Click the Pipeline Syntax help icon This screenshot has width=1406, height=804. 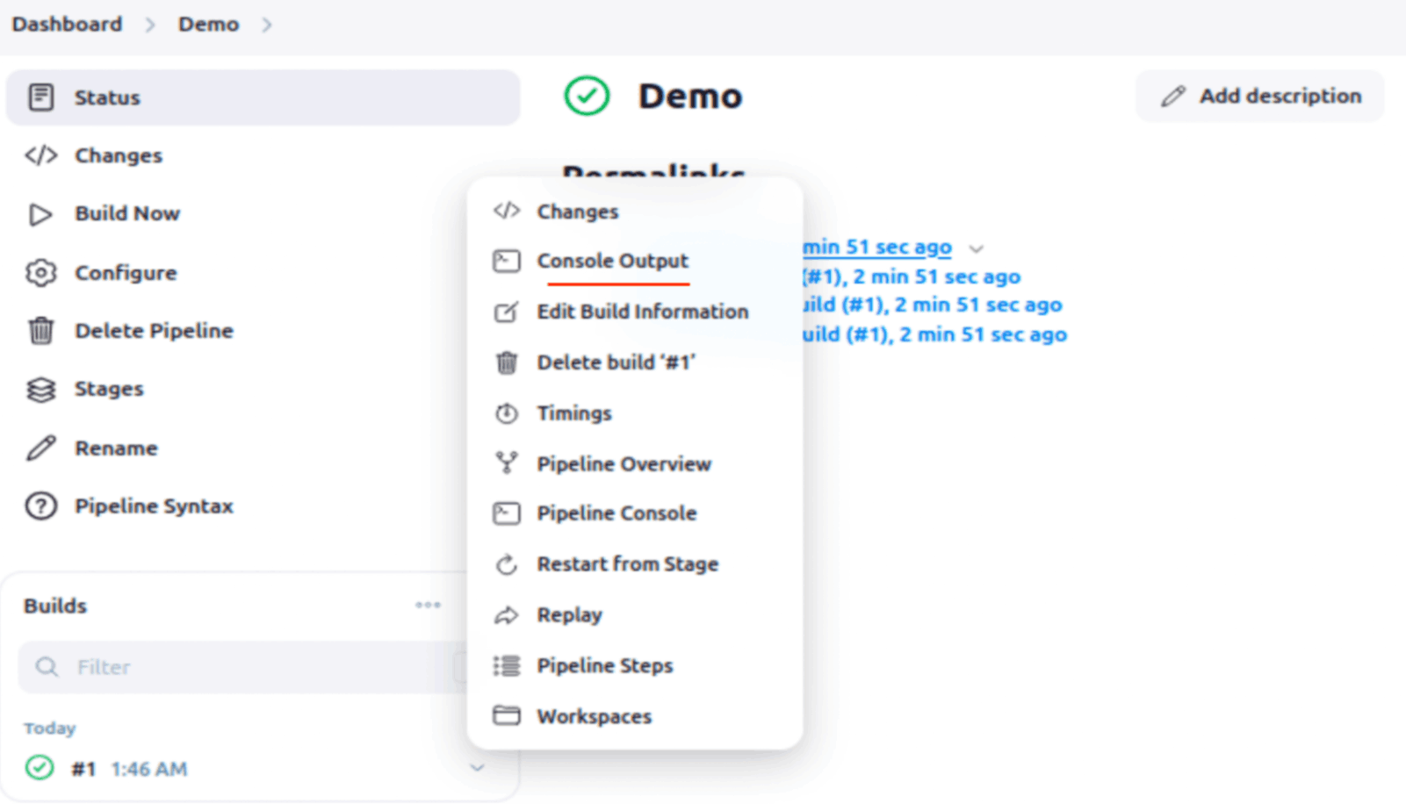point(40,506)
